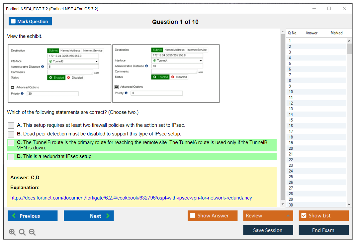Screen dimensions: 357x244
Task: Click the zoom in magnifier icon
Action: point(12,232)
